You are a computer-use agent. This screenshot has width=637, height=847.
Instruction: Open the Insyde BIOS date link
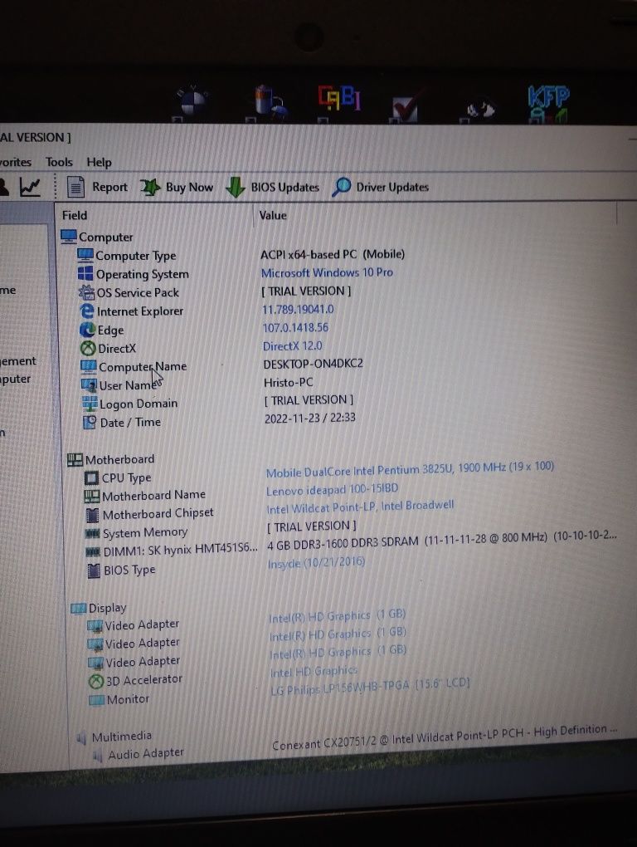[317, 563]
